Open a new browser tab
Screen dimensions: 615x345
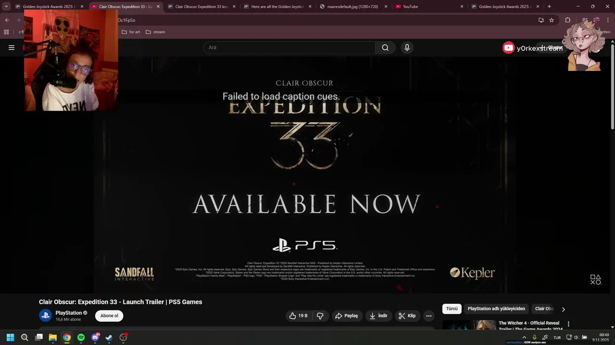tap(549, 7)
